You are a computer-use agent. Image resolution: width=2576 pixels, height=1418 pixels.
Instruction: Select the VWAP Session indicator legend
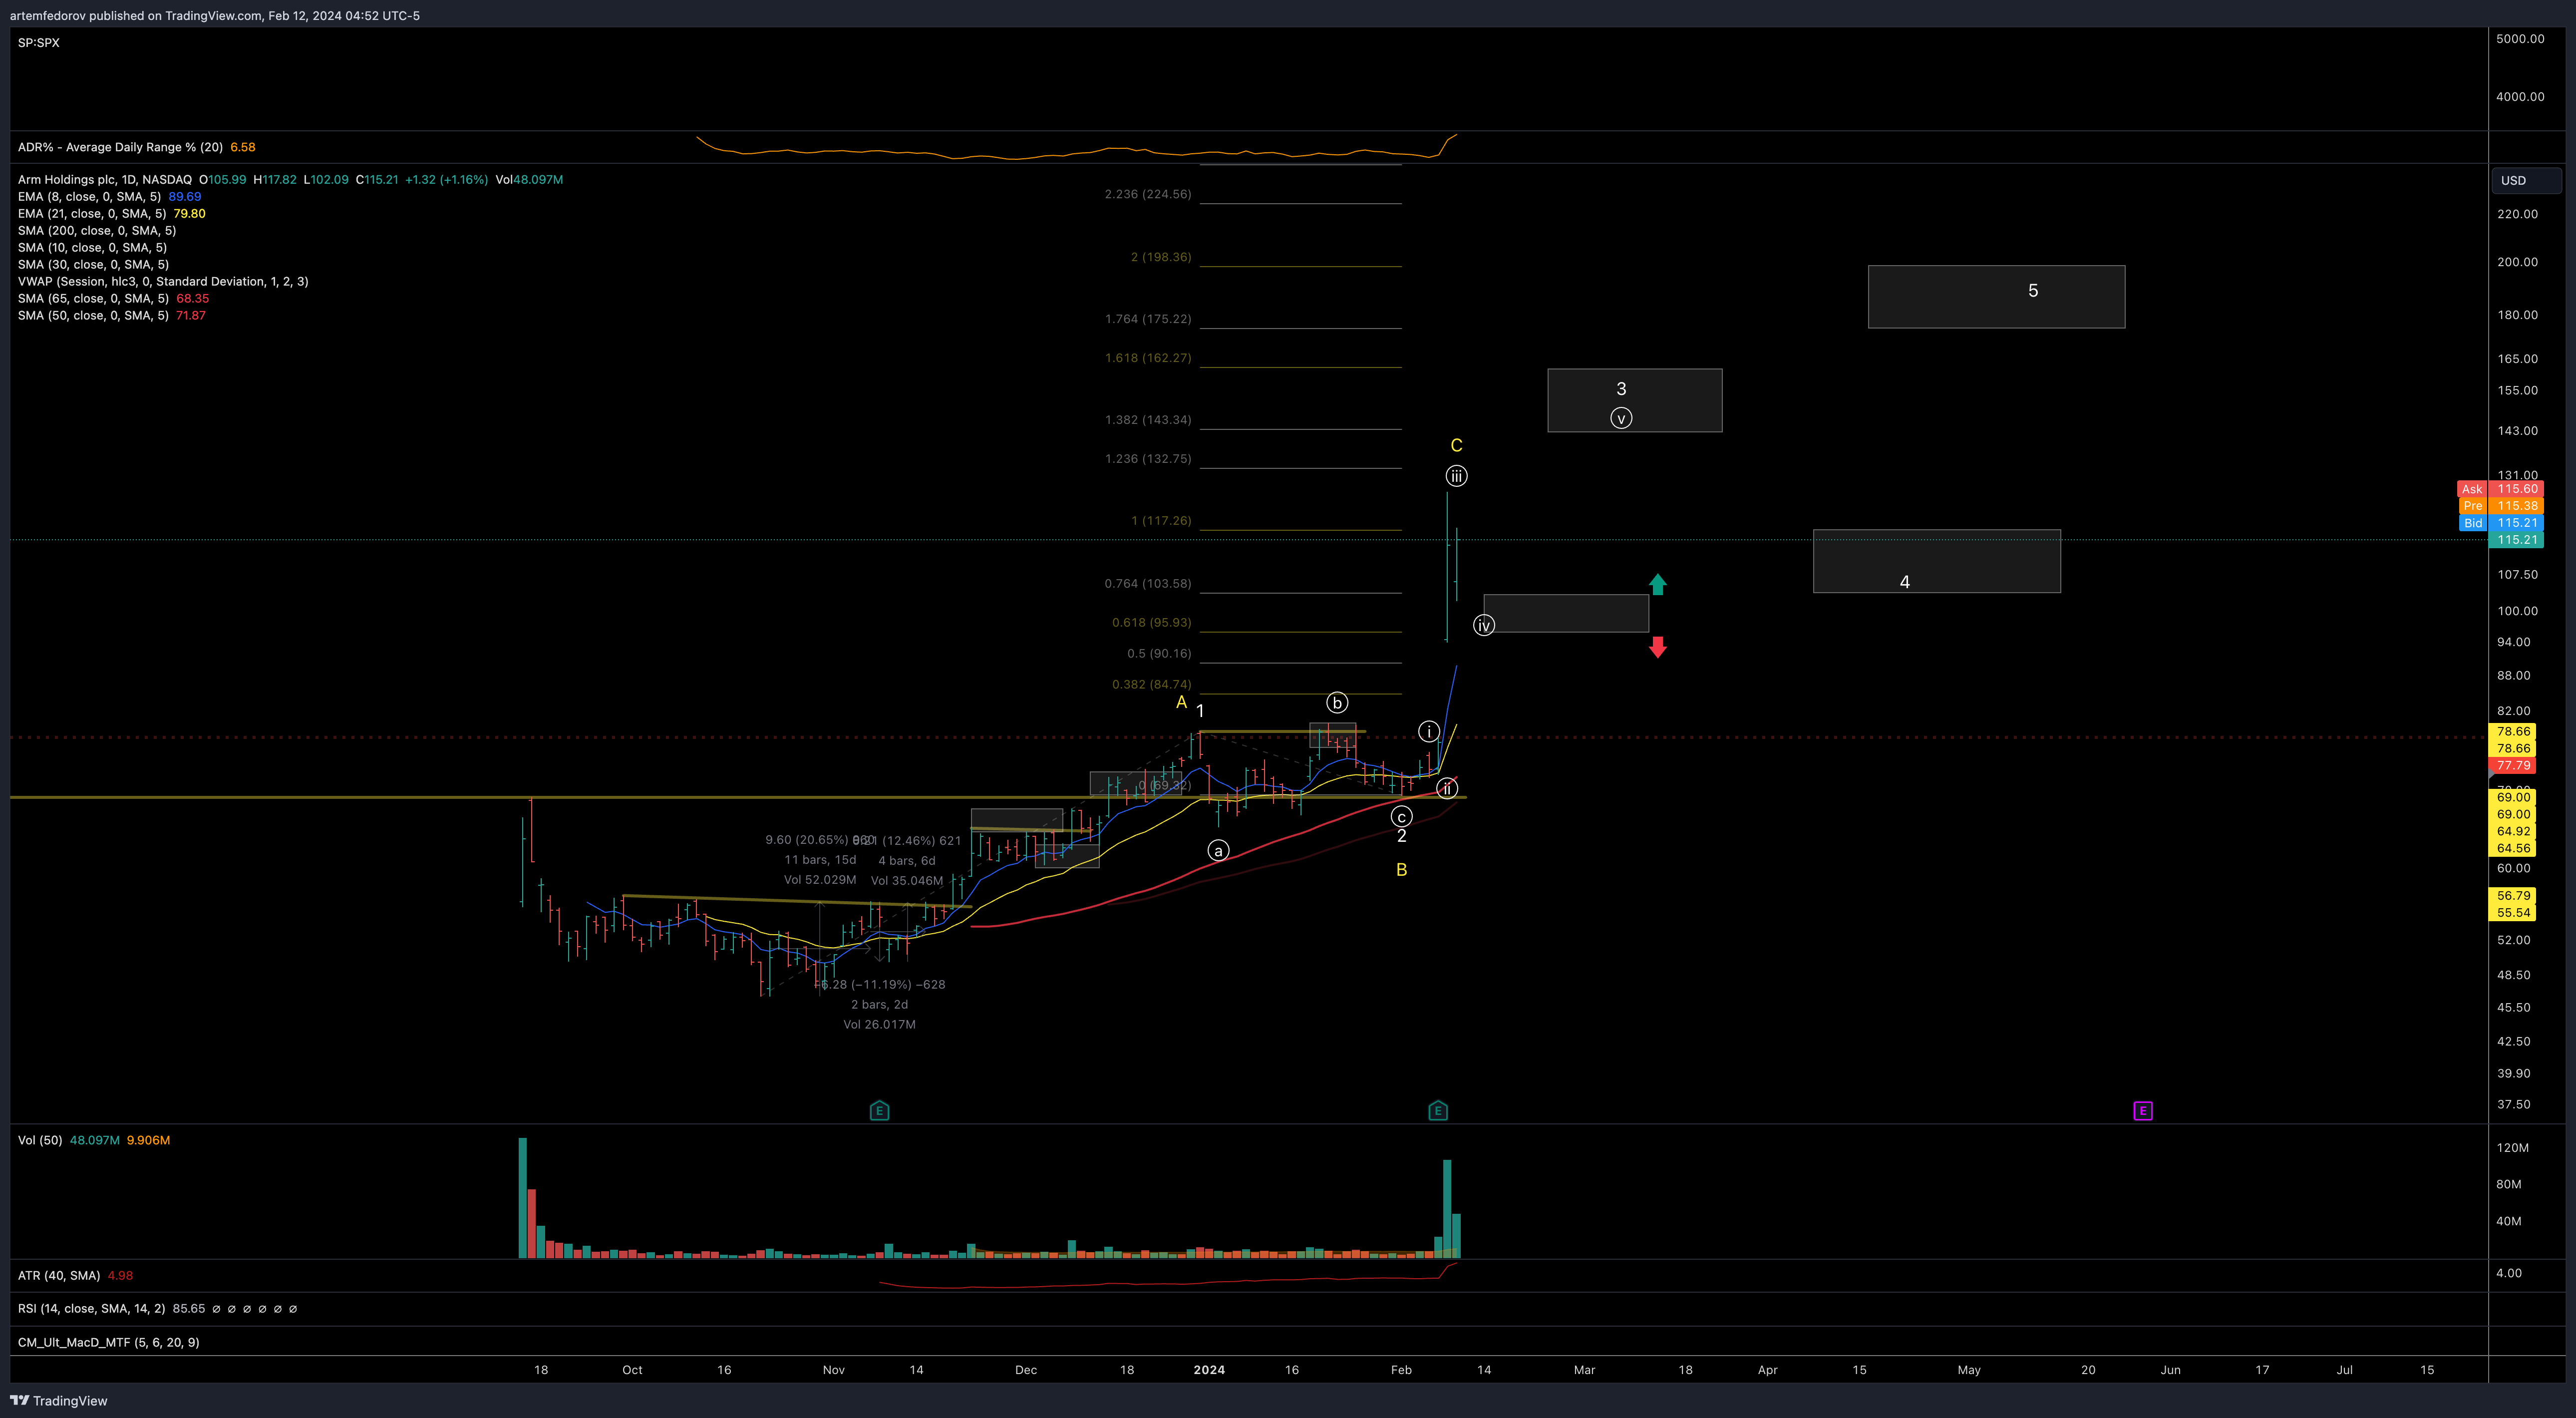click(x=163, y=282)
